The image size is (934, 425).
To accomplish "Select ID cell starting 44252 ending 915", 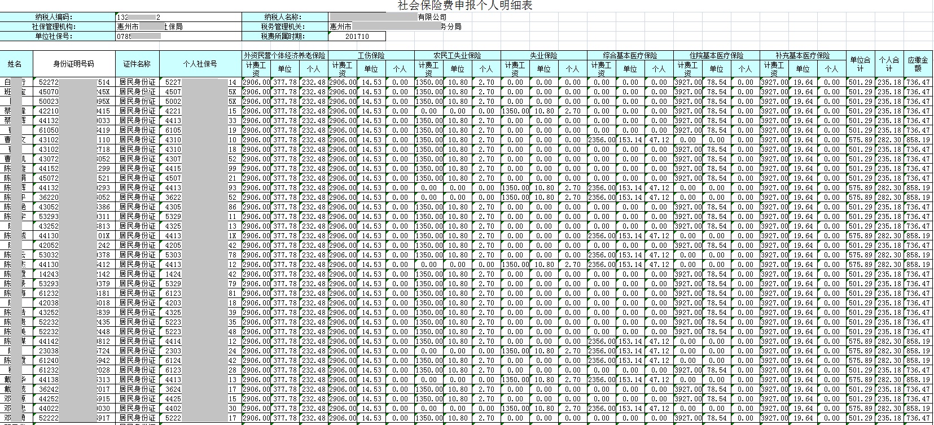I will pos(74,399).
